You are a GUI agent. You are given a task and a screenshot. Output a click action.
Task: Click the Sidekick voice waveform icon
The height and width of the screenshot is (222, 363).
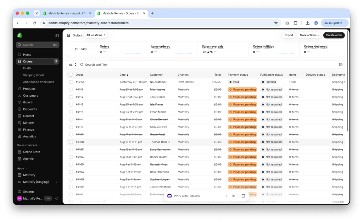[233, 196]
